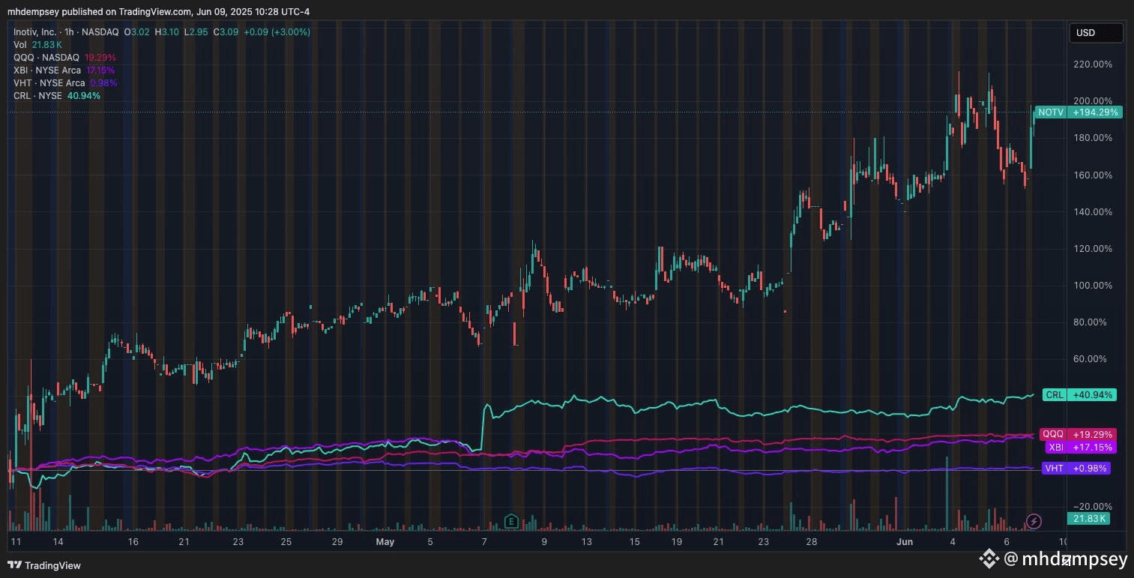Click the 11 date label on time axis
Image resolution: width=1134 pixels, height=578 pixels.
[x=17, y=541]
